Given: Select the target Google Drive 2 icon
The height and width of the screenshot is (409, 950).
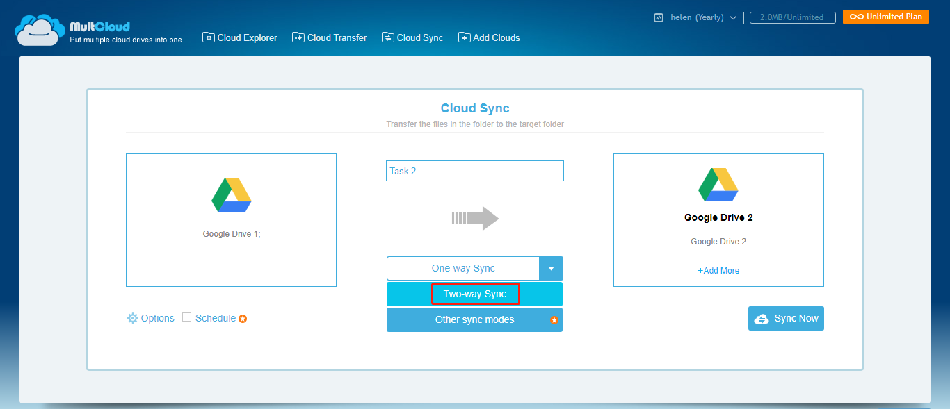Looking at the screenshot, I should pyautogui.click(x=718, y=185).
